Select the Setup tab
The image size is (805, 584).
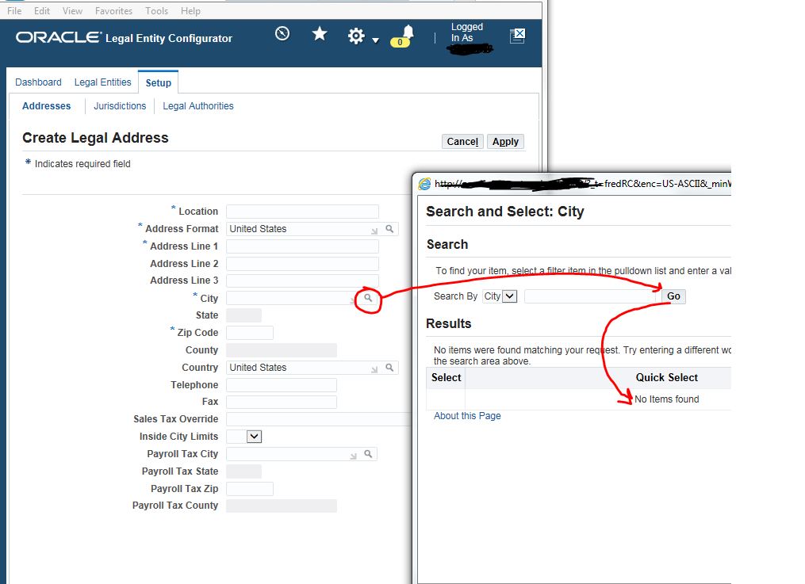tap(158, 82)
